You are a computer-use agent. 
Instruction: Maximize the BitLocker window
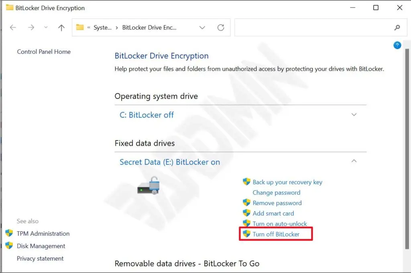point(376,8)
